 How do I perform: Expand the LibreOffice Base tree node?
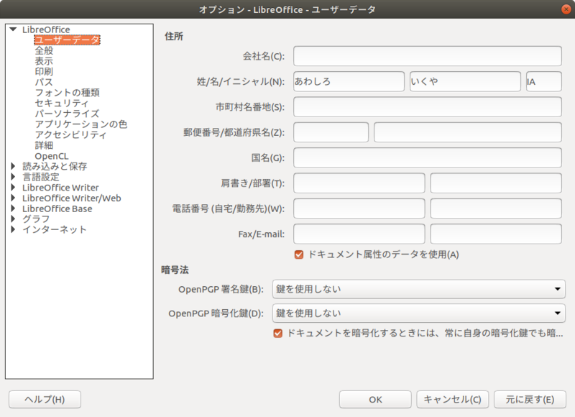13,208
